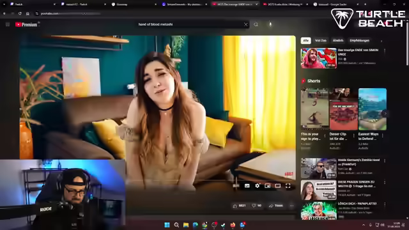Open 'Das traurige ENDE von SIMON UNGE' thumbnail

click(x=318, y=58)
